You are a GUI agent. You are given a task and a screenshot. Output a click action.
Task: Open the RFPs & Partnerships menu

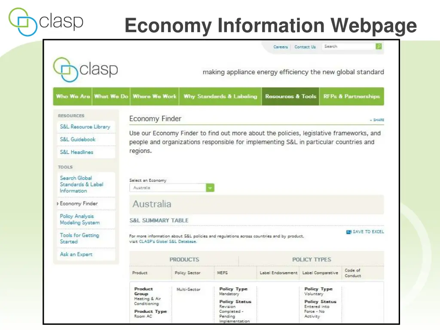point(351,96)
